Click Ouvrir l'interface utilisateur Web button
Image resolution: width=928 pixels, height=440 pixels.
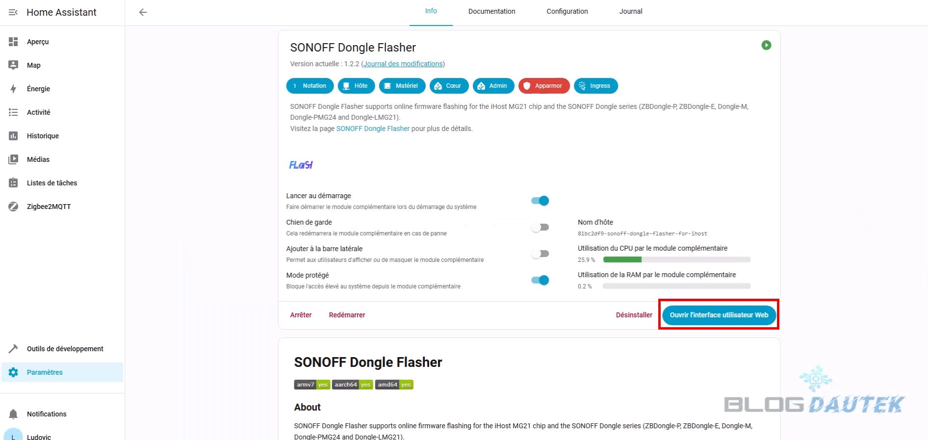tap(719, 315)
